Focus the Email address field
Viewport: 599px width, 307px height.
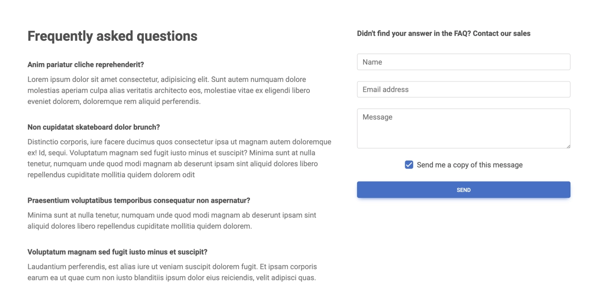tap(463, 89)
